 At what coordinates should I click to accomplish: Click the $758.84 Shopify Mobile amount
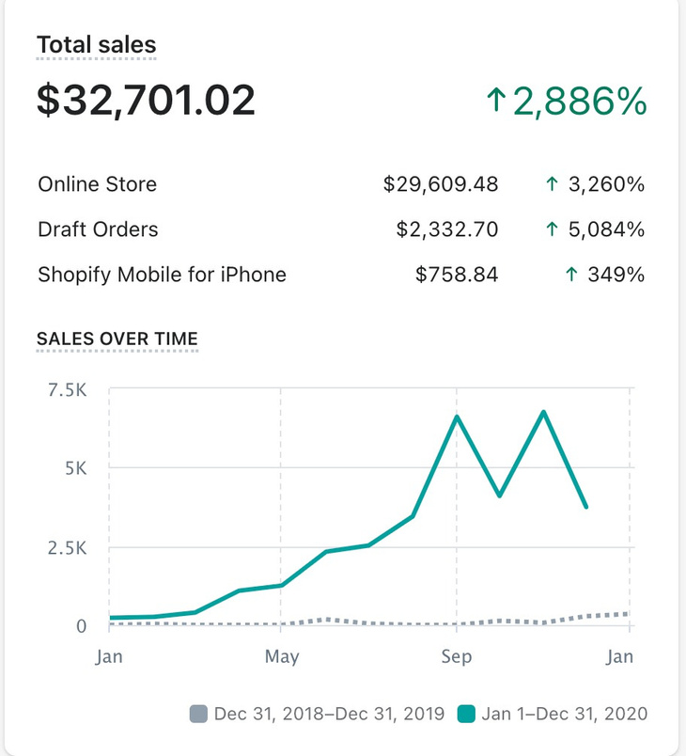pyautogui.click(x=457, y=275)
